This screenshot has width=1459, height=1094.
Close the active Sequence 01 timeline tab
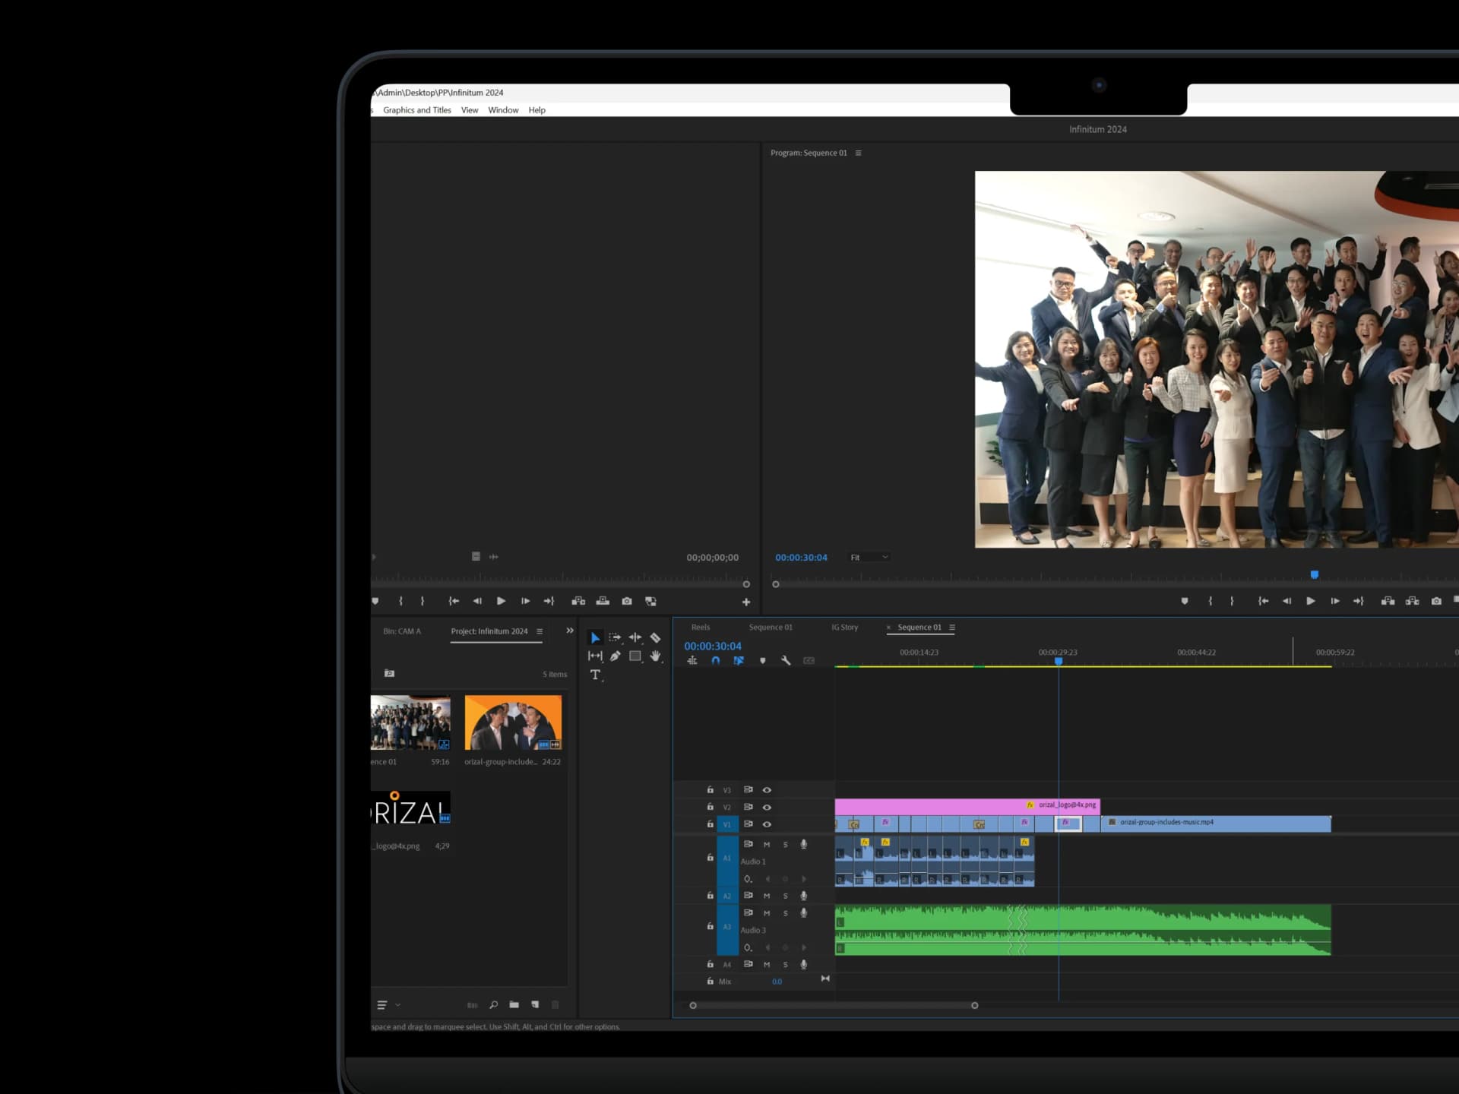click(x=888, y=628)
